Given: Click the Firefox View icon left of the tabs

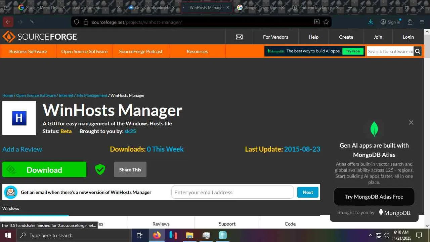Looking at the screenshot, I should pyautogui.click(x=6, y=7).
